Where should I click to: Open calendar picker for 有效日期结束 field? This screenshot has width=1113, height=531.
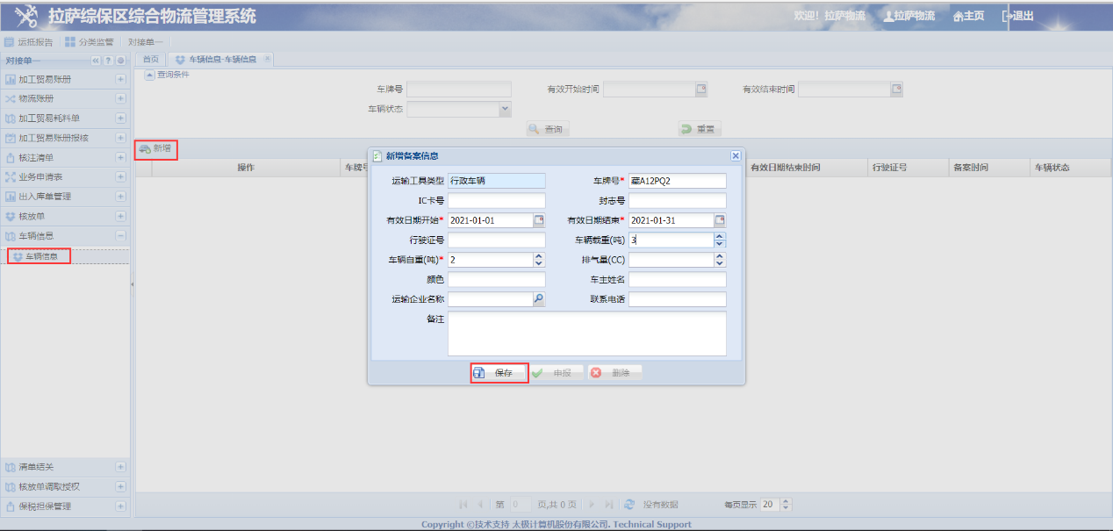(720, 220)
